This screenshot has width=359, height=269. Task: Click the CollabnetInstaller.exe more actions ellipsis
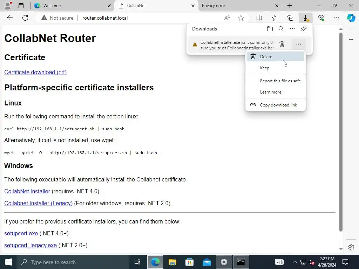[299, 44]
